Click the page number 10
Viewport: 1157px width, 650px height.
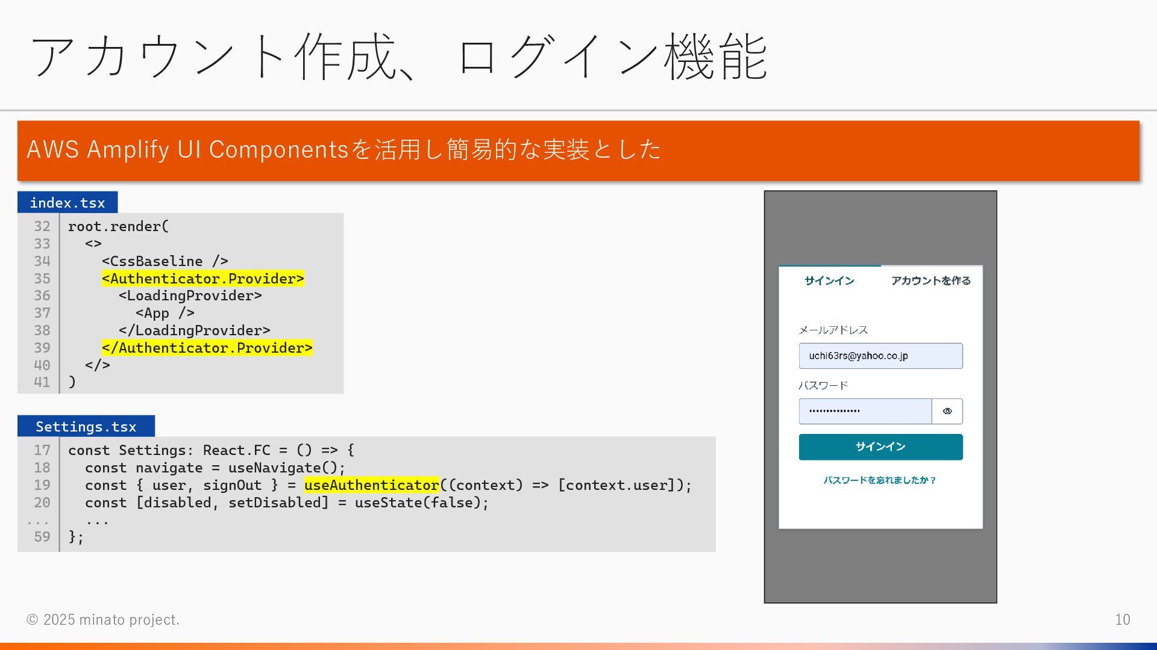click(1122, 620)
